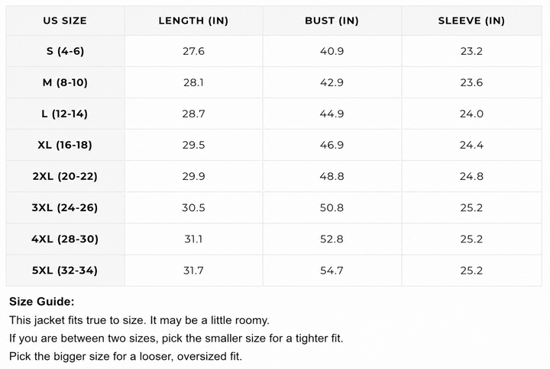Click the Size Guide heading

[x=42, y=301]
